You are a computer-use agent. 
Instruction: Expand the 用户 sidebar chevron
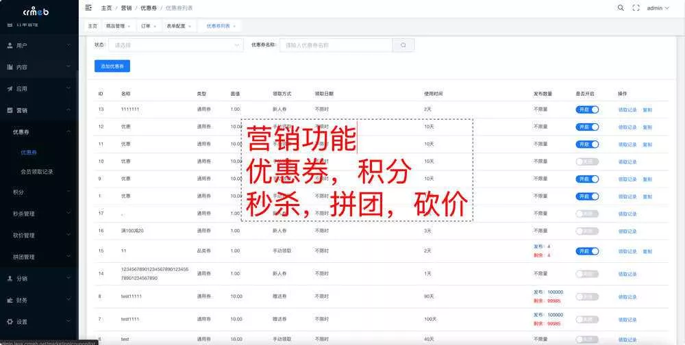68,45
